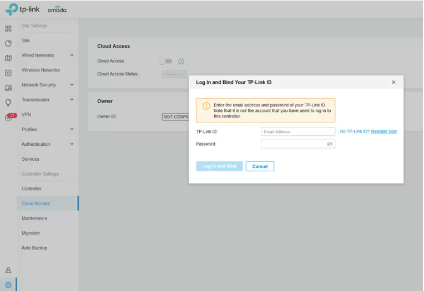Open the Map icon in sidebar
This screenshot has height=291, width=424.
(x=8, y=58)
